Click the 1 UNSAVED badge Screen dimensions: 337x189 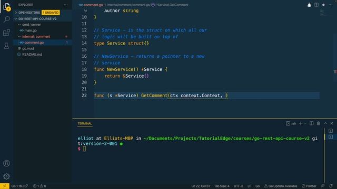51,13
